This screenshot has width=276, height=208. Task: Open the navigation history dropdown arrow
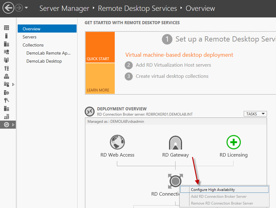[x=26, y=8]
